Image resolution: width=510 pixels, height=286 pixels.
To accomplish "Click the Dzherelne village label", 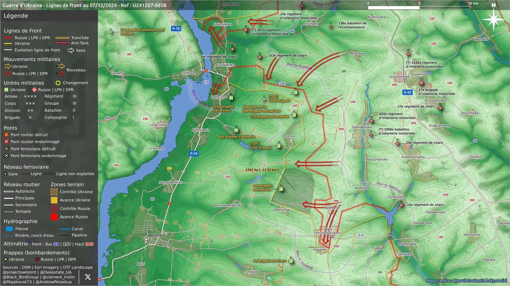I will click(396, 197).
